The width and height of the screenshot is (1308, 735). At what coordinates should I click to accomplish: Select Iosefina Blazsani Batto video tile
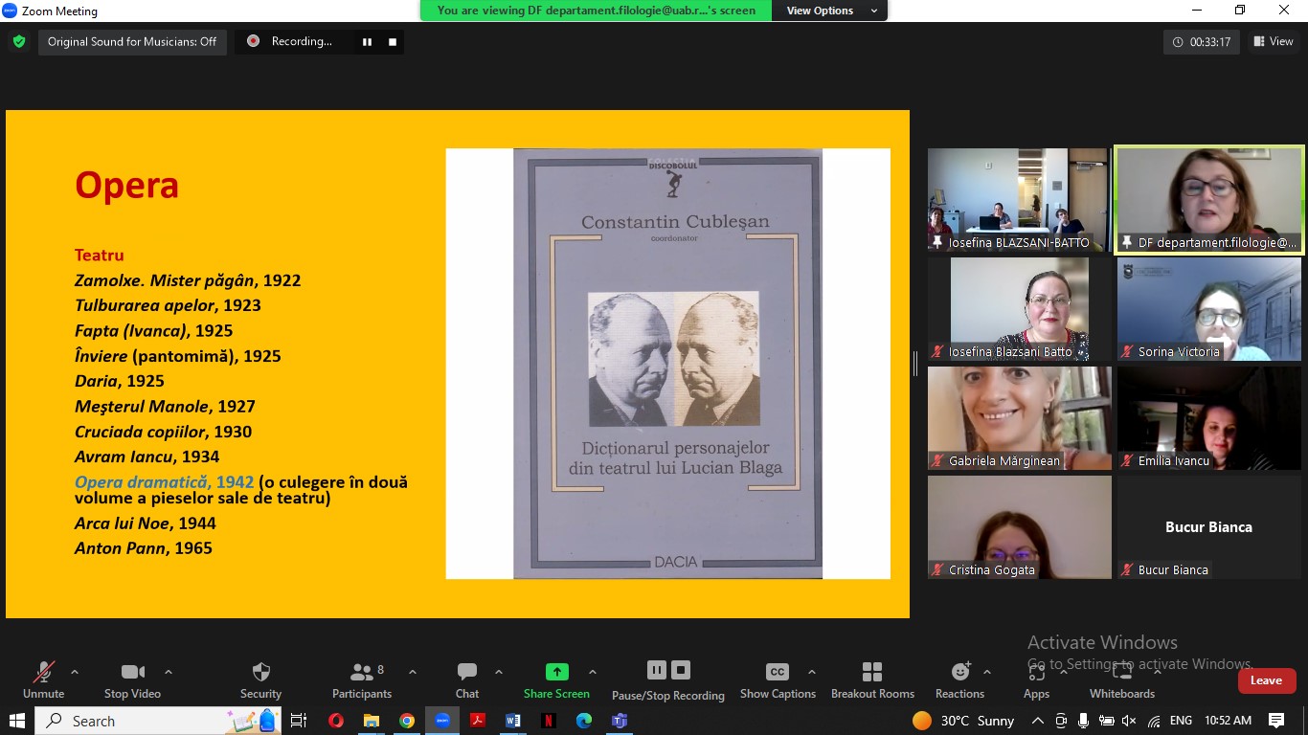tap(1019, 309)
